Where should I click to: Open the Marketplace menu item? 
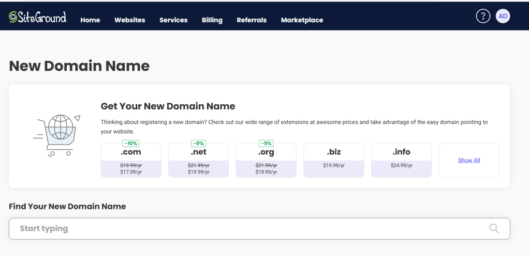302,20
